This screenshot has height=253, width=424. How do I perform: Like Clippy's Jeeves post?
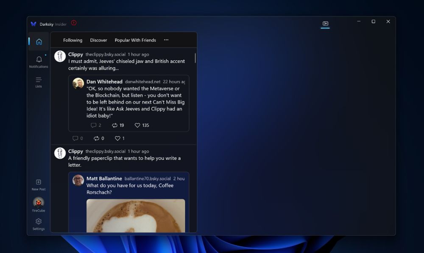pyautogui.click(x=120, y=138)
